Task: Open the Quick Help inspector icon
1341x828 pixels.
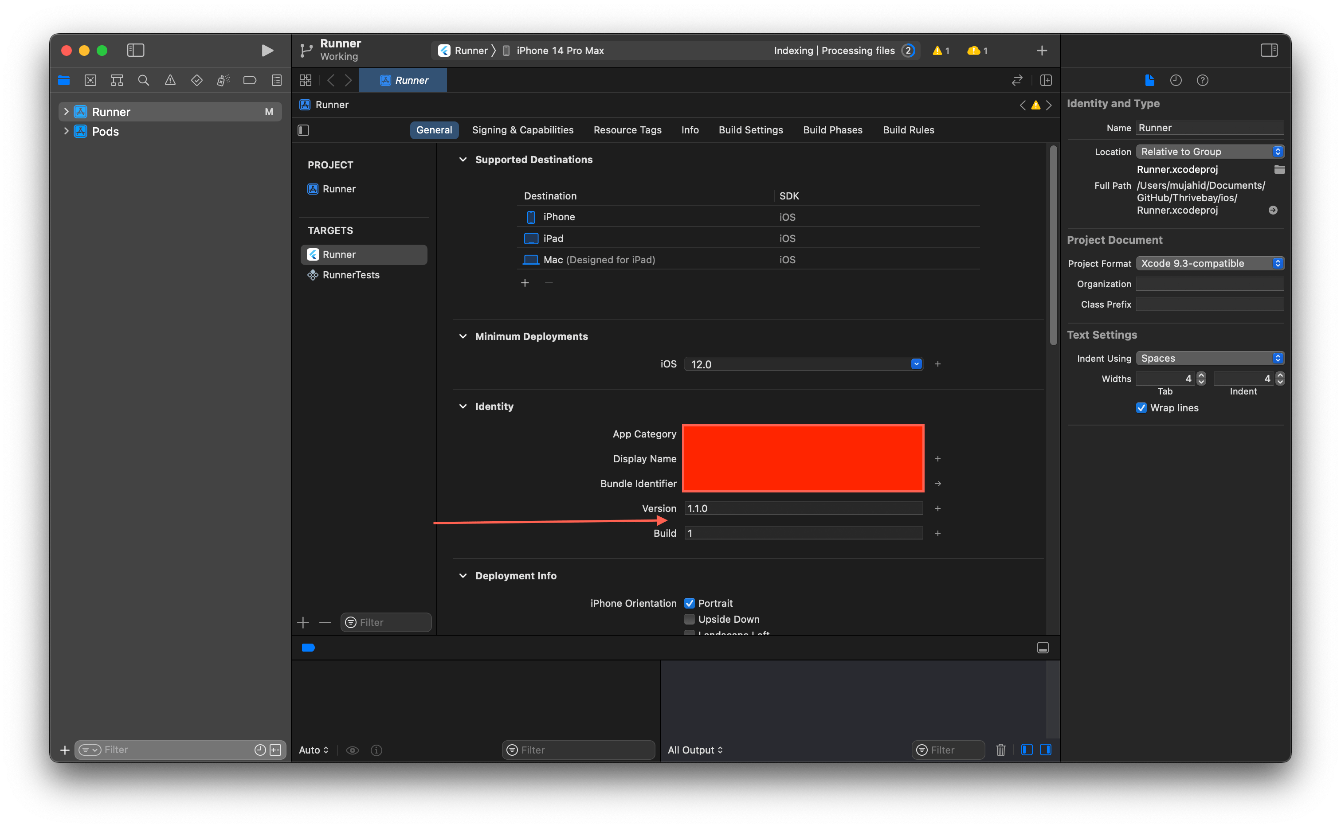Action: [x=1202, y=81]
